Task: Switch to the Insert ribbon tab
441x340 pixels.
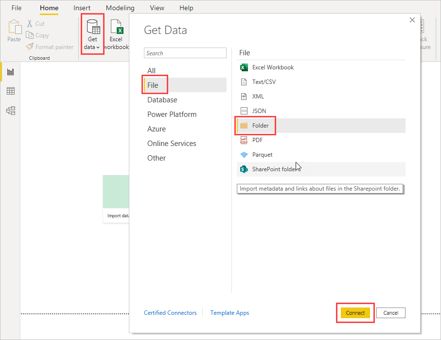Action: click(82, 8)
